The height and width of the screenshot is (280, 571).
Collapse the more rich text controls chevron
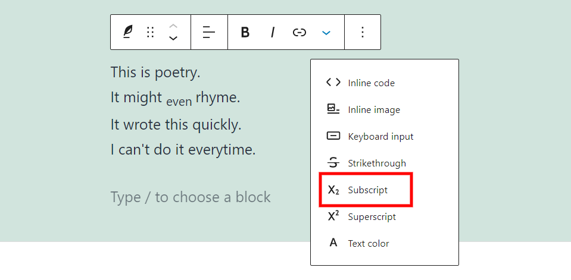(326, 32)
